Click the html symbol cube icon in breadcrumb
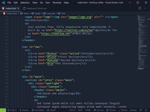This screenshot has width=150, height=112. click(21, 13)
